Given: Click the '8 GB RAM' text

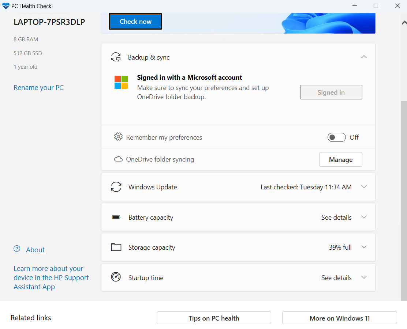Looking at the screenshot, I should tap(26, 39).
